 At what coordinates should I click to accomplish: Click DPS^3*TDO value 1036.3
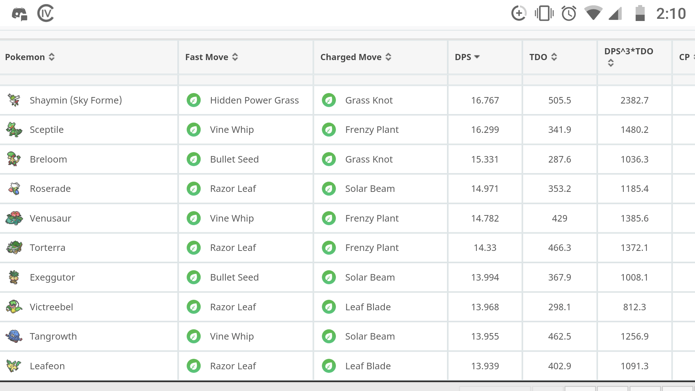(635, 159)
